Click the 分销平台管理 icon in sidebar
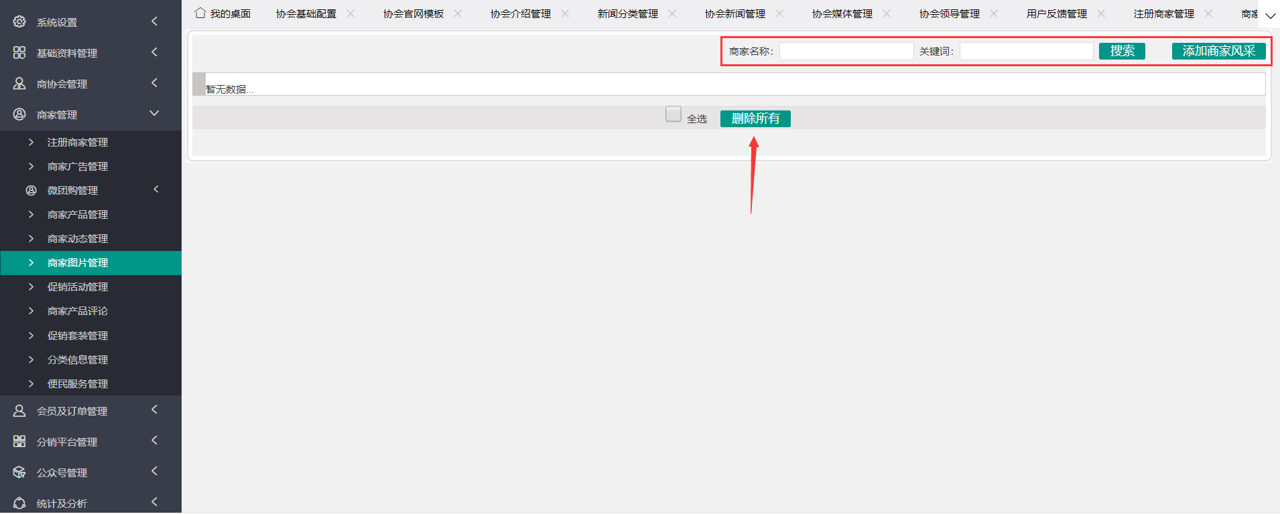This screenshot has height=514, width=1280. (x=19, y=441)
